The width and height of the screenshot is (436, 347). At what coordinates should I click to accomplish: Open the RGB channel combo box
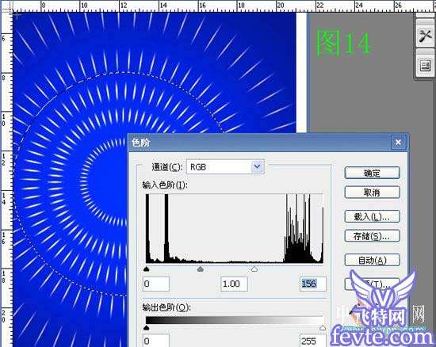pyautogui.click(x=225, y=166)
